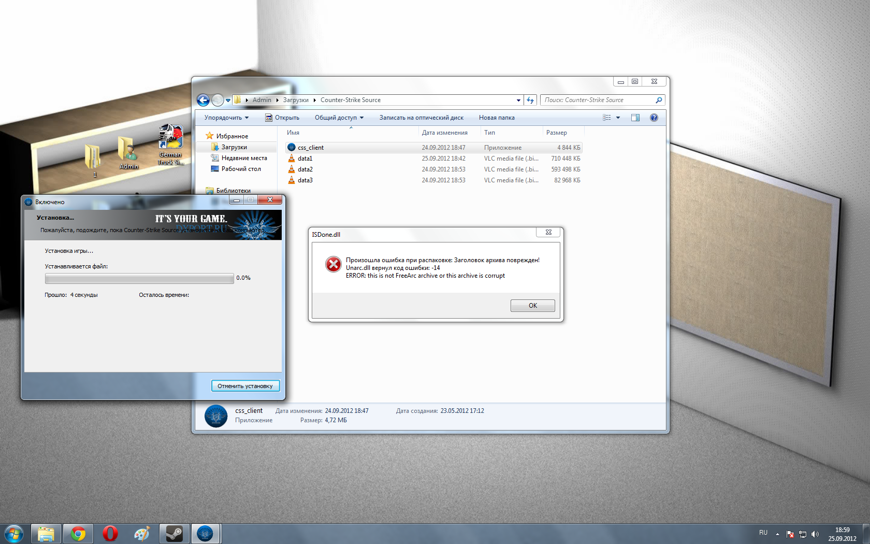Viewport: 870px width, 544px height.
Task: Select Counter-Strike Source breadcrumb segment
Action: click(351, 100)
